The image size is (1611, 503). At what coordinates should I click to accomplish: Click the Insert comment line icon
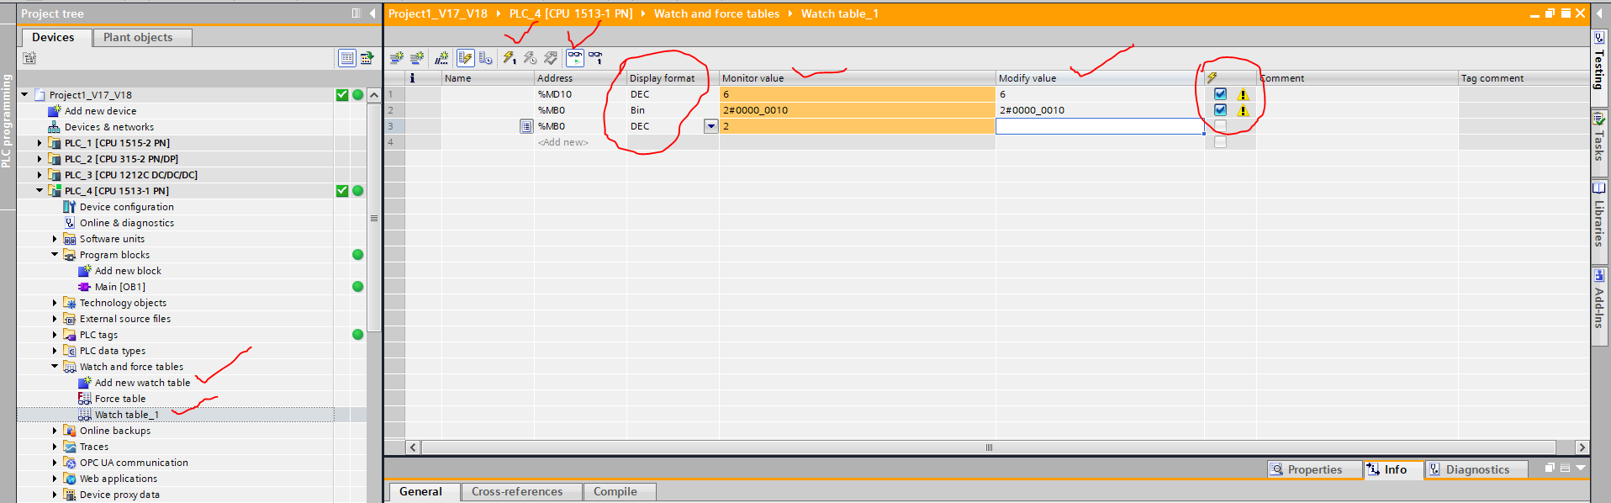click(x=441, y=58)
